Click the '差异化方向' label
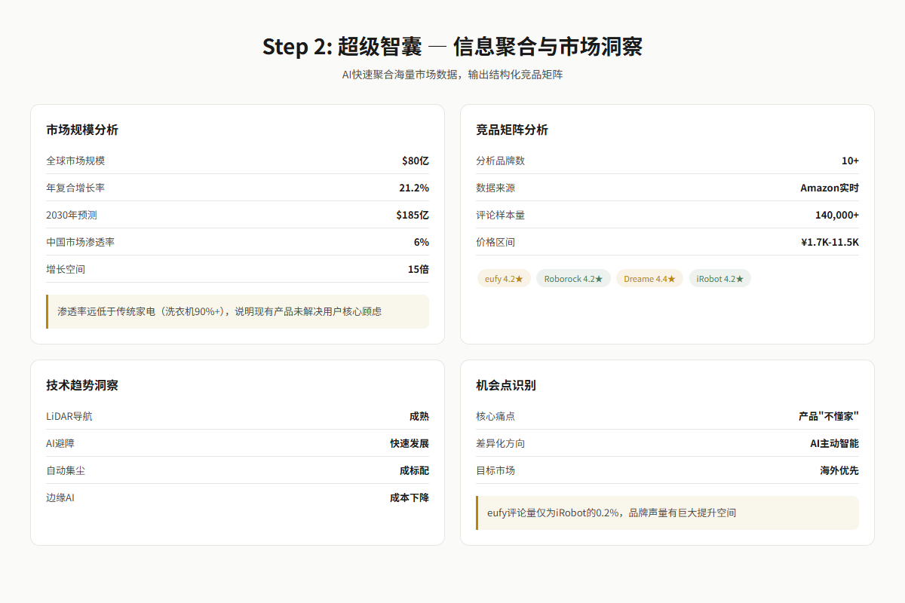Screen dimensions: 905x603 (x=501, y=443)
